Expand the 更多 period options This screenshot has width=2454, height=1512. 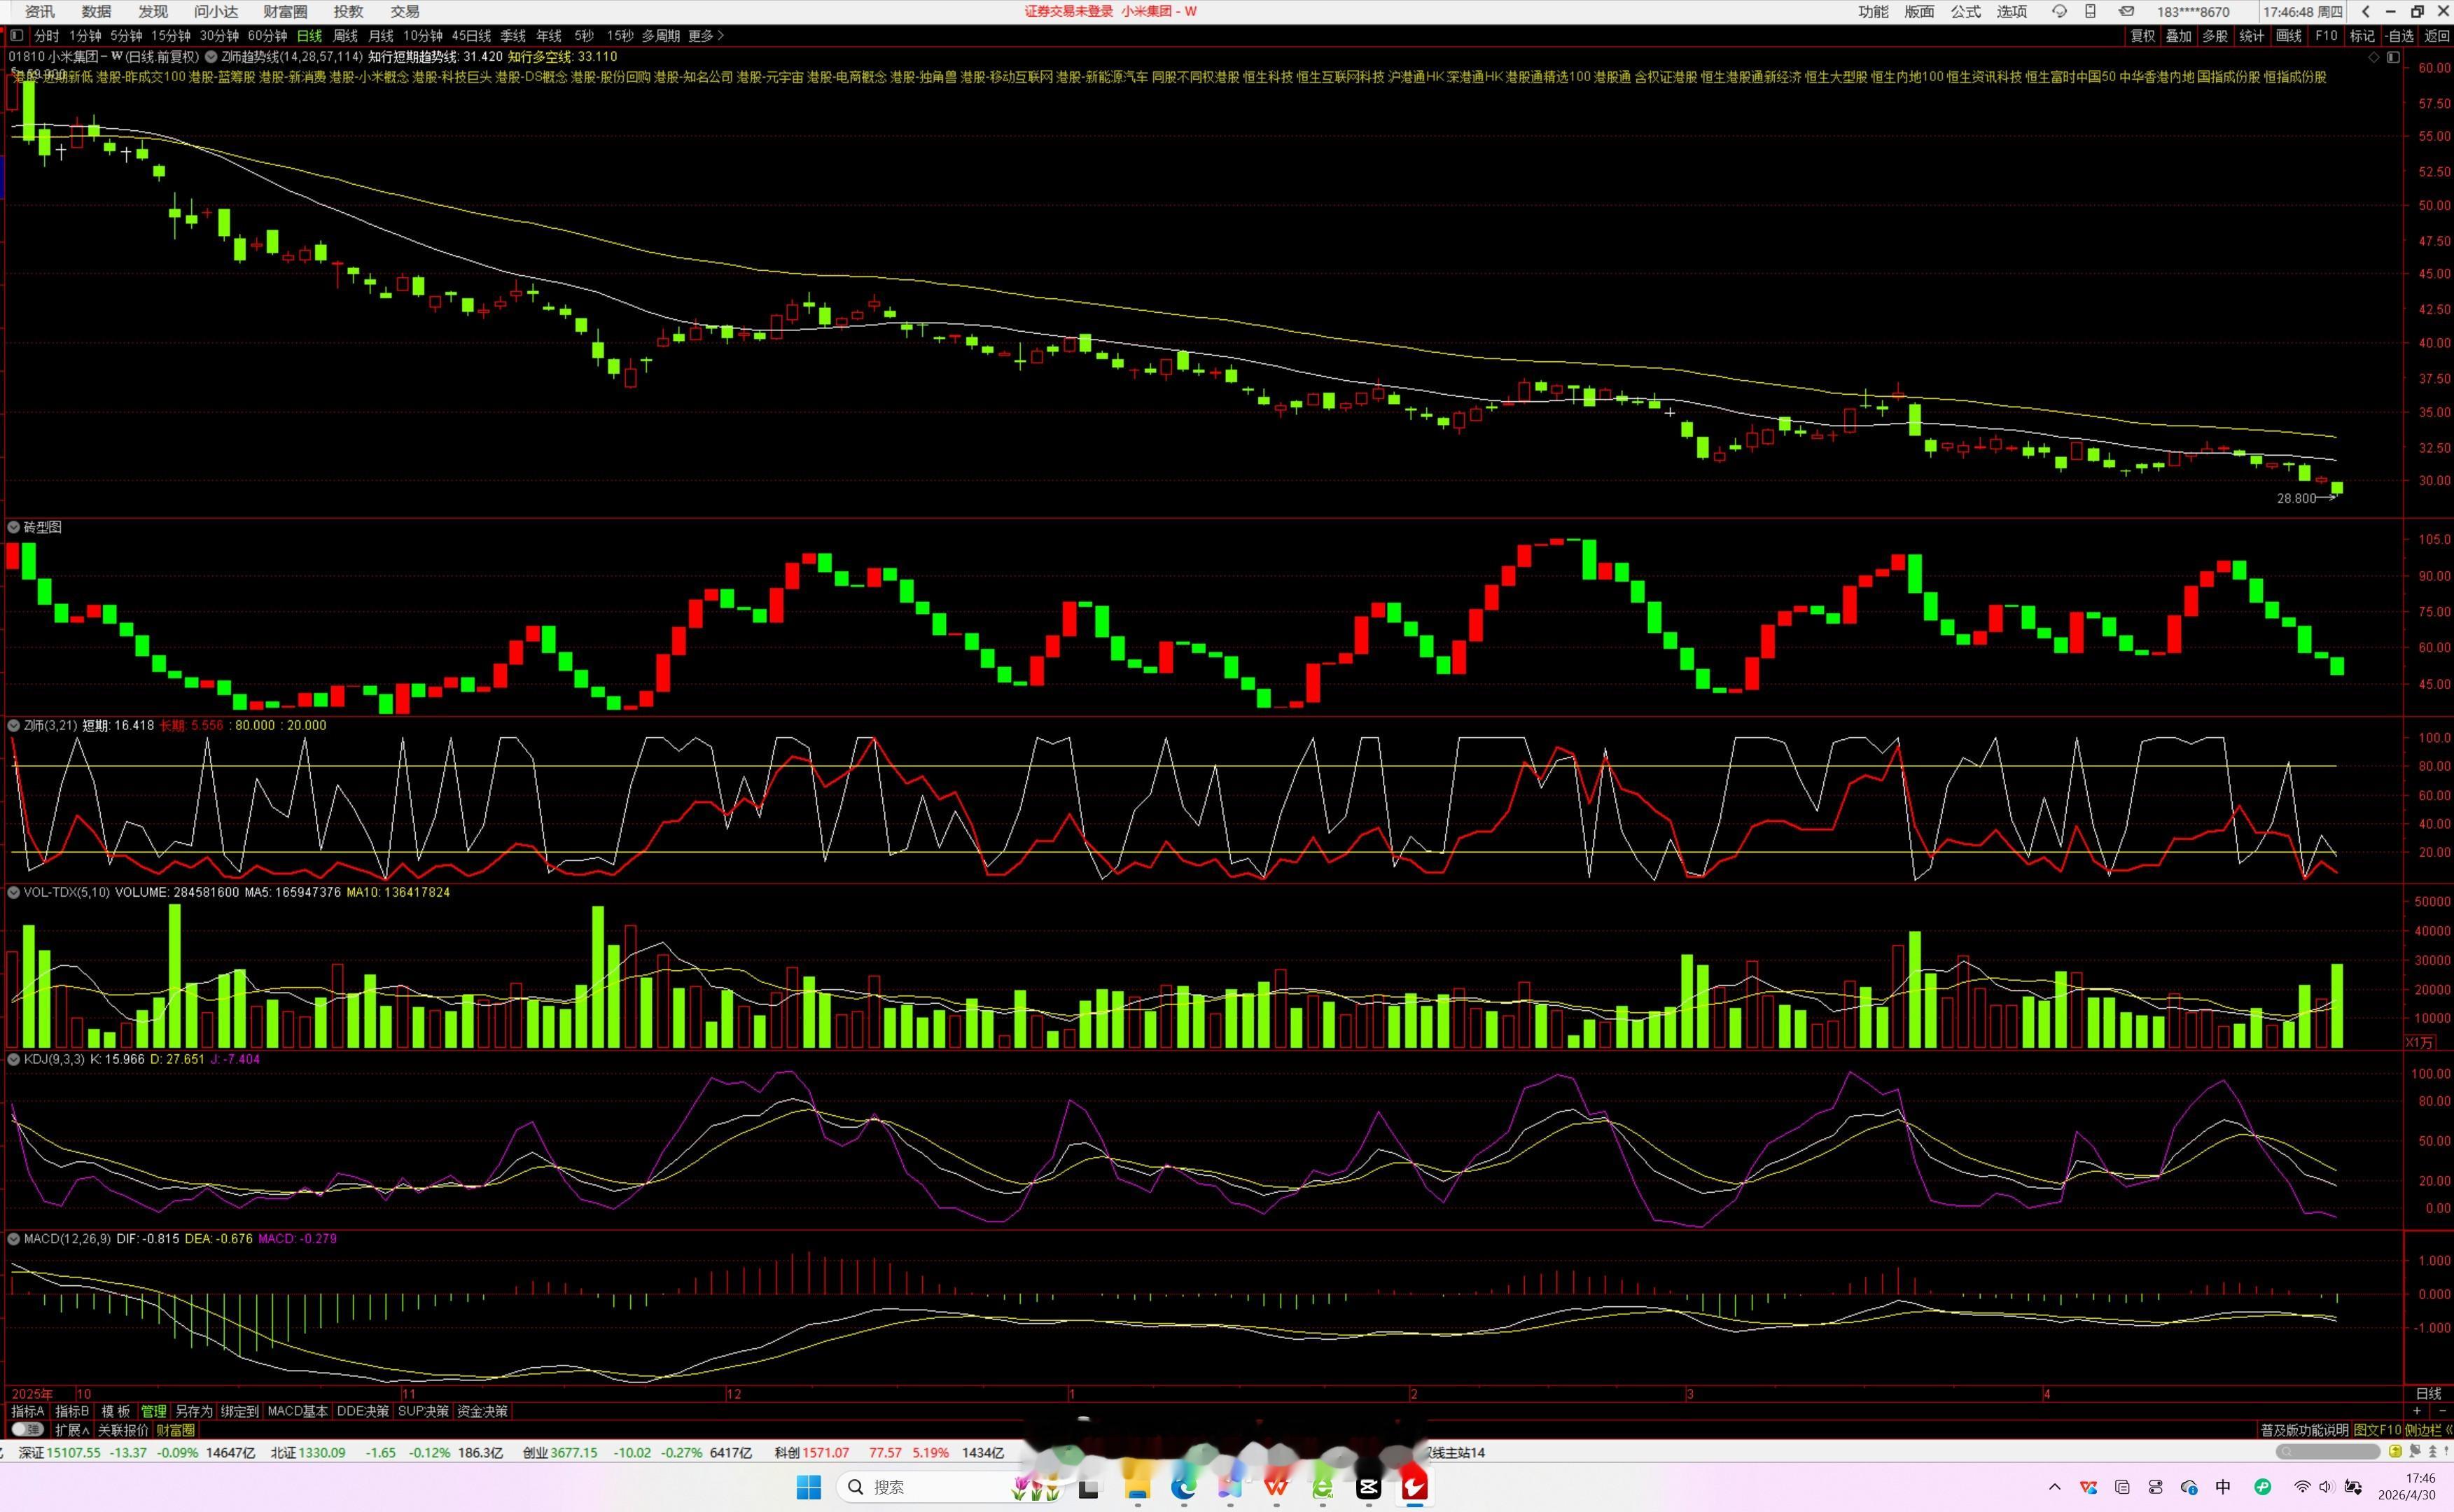(706, 35)
